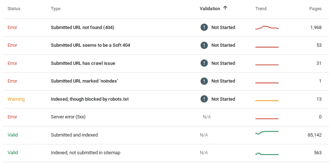The width and height of the screenshot is (332, 163).
Task: Click the Not Started icon for robots.txt warning row
Action: pos(204,99)
